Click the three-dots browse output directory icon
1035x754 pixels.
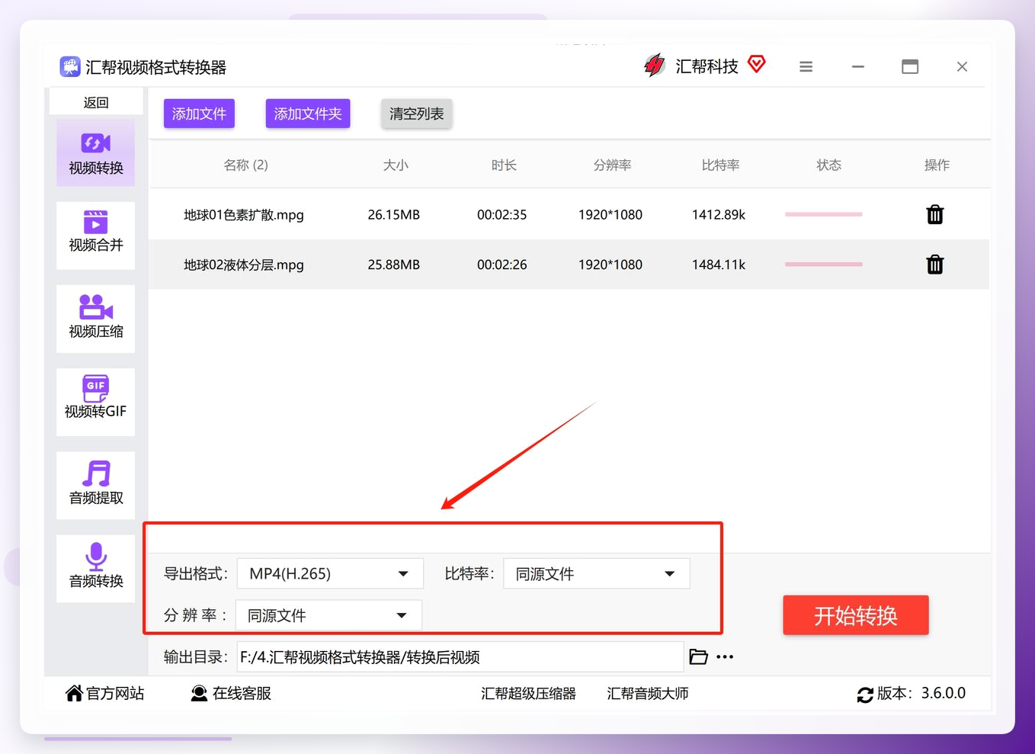(725, 656)
